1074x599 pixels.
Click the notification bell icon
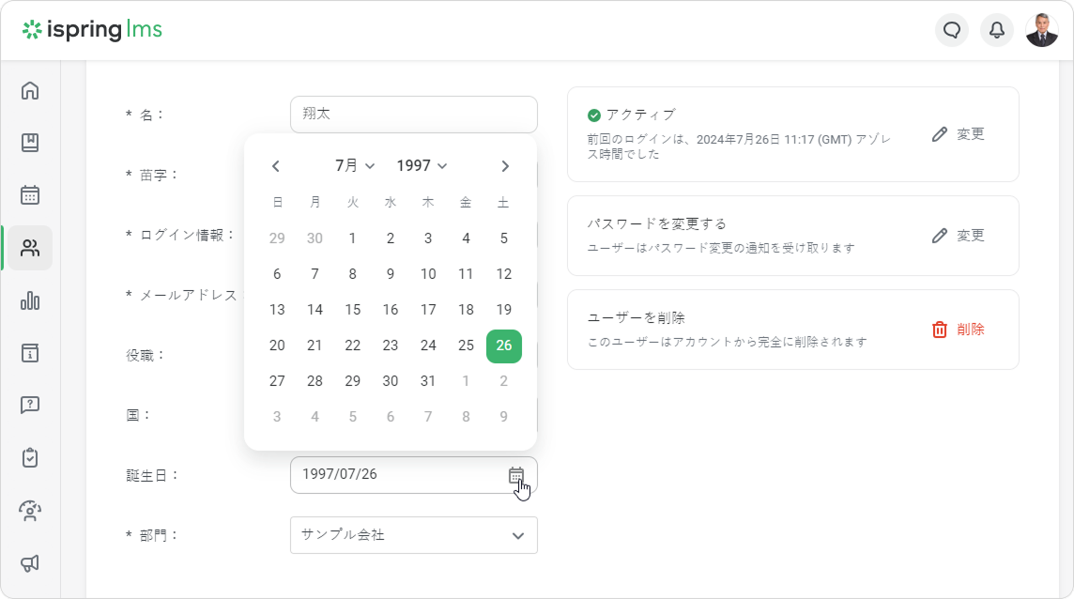point(997,30)
